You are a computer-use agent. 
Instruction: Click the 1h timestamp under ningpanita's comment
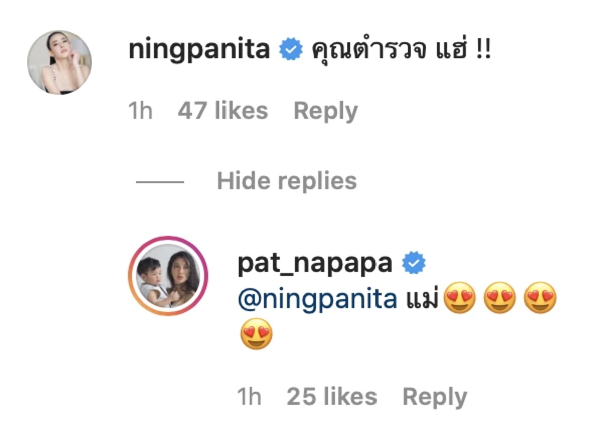(140, 111)
